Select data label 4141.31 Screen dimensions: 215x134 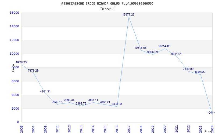[x=45, y=91]
